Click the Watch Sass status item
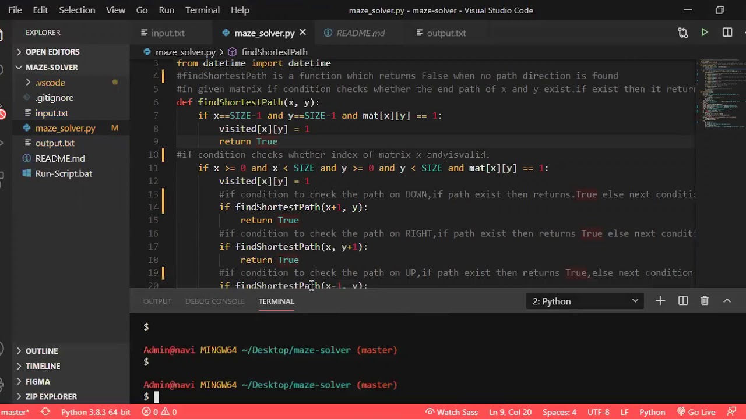The height and width of the screenshot is (419, 746). tap(452, 412)
